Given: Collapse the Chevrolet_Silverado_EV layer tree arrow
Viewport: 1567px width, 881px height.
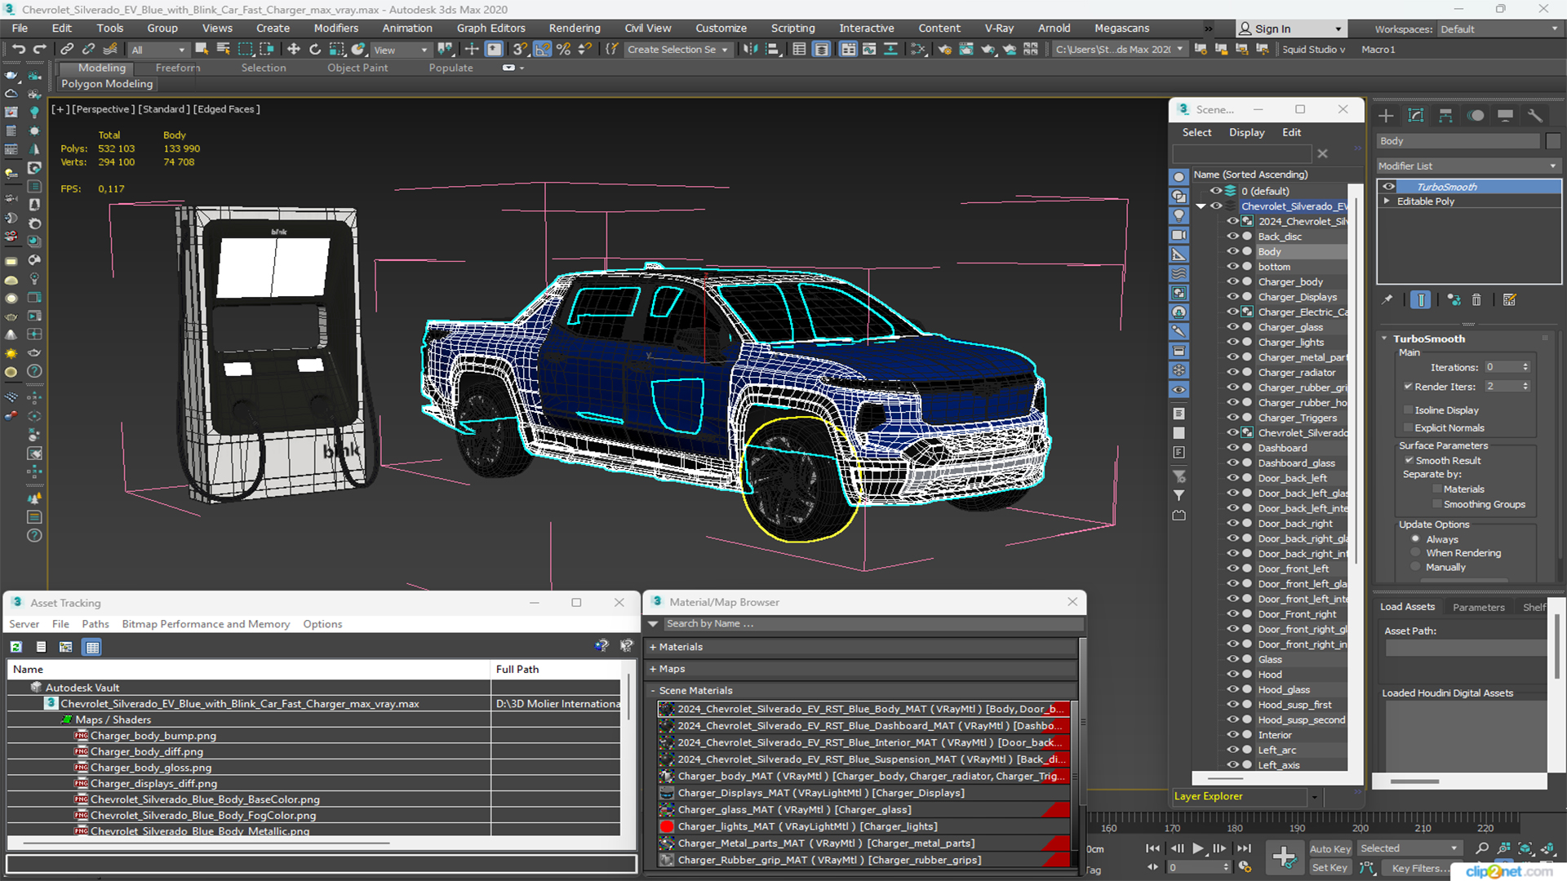Looking at the screenshot, I should click(1201, 206).
